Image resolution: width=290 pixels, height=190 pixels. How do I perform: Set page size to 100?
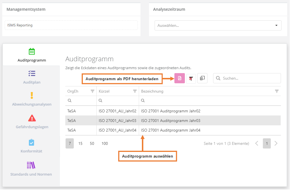coord(105,143)
